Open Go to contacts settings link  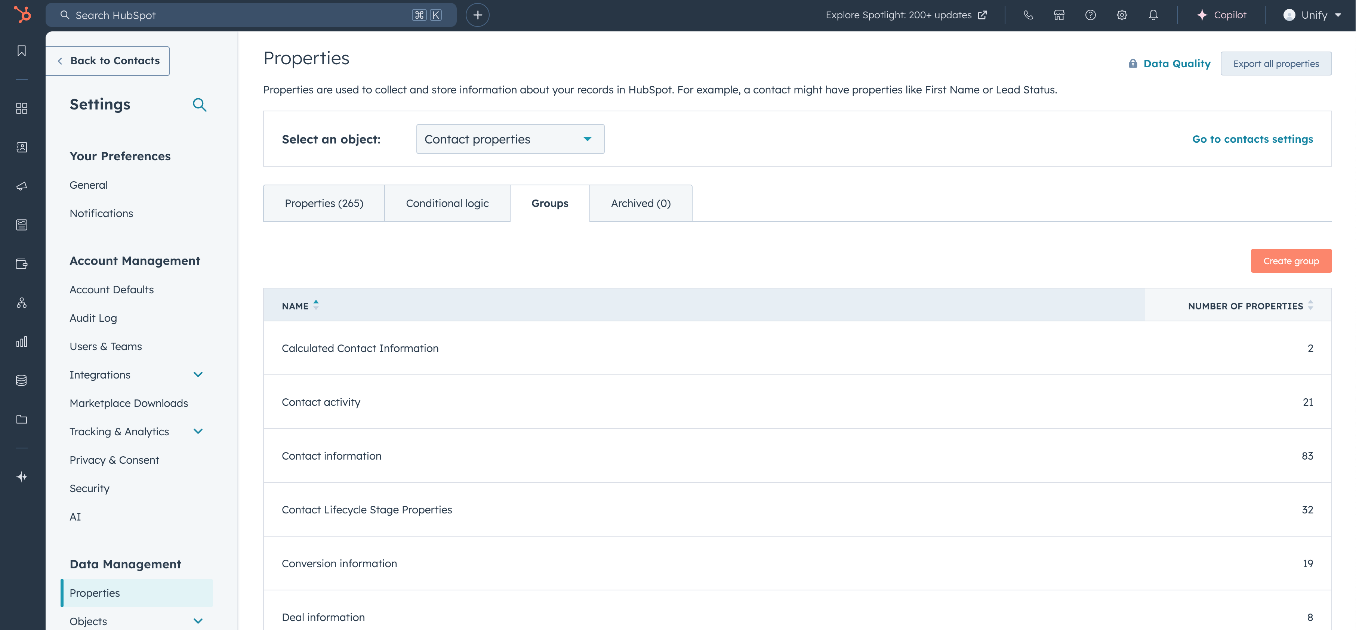pyautogui.click(x=1252, y=139)
